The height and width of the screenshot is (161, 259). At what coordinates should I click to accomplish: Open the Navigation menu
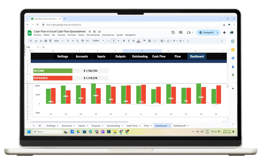(x=130, y=35)
